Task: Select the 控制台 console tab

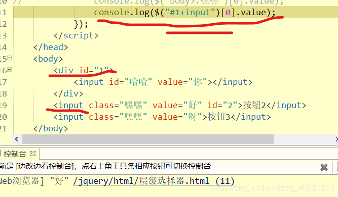Action: click(15, 154)
